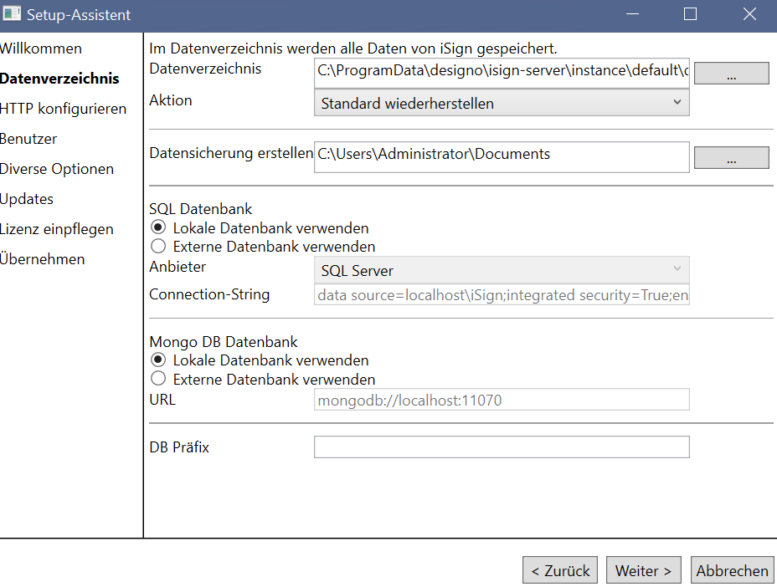Browse for the Datenverzeichnis folder
This screenshot has width=777, height=587.
click(732, 74)
